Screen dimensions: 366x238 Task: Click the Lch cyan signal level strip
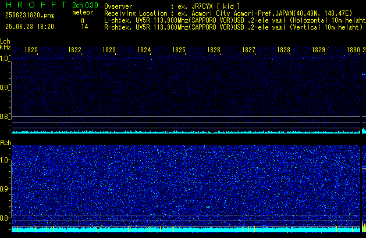point(186,132)
